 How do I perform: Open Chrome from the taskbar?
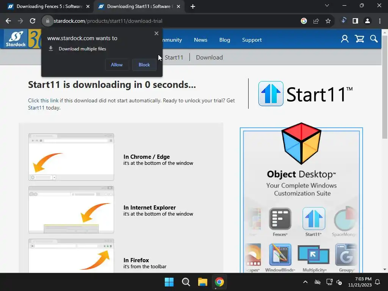(x=219, y=282)
